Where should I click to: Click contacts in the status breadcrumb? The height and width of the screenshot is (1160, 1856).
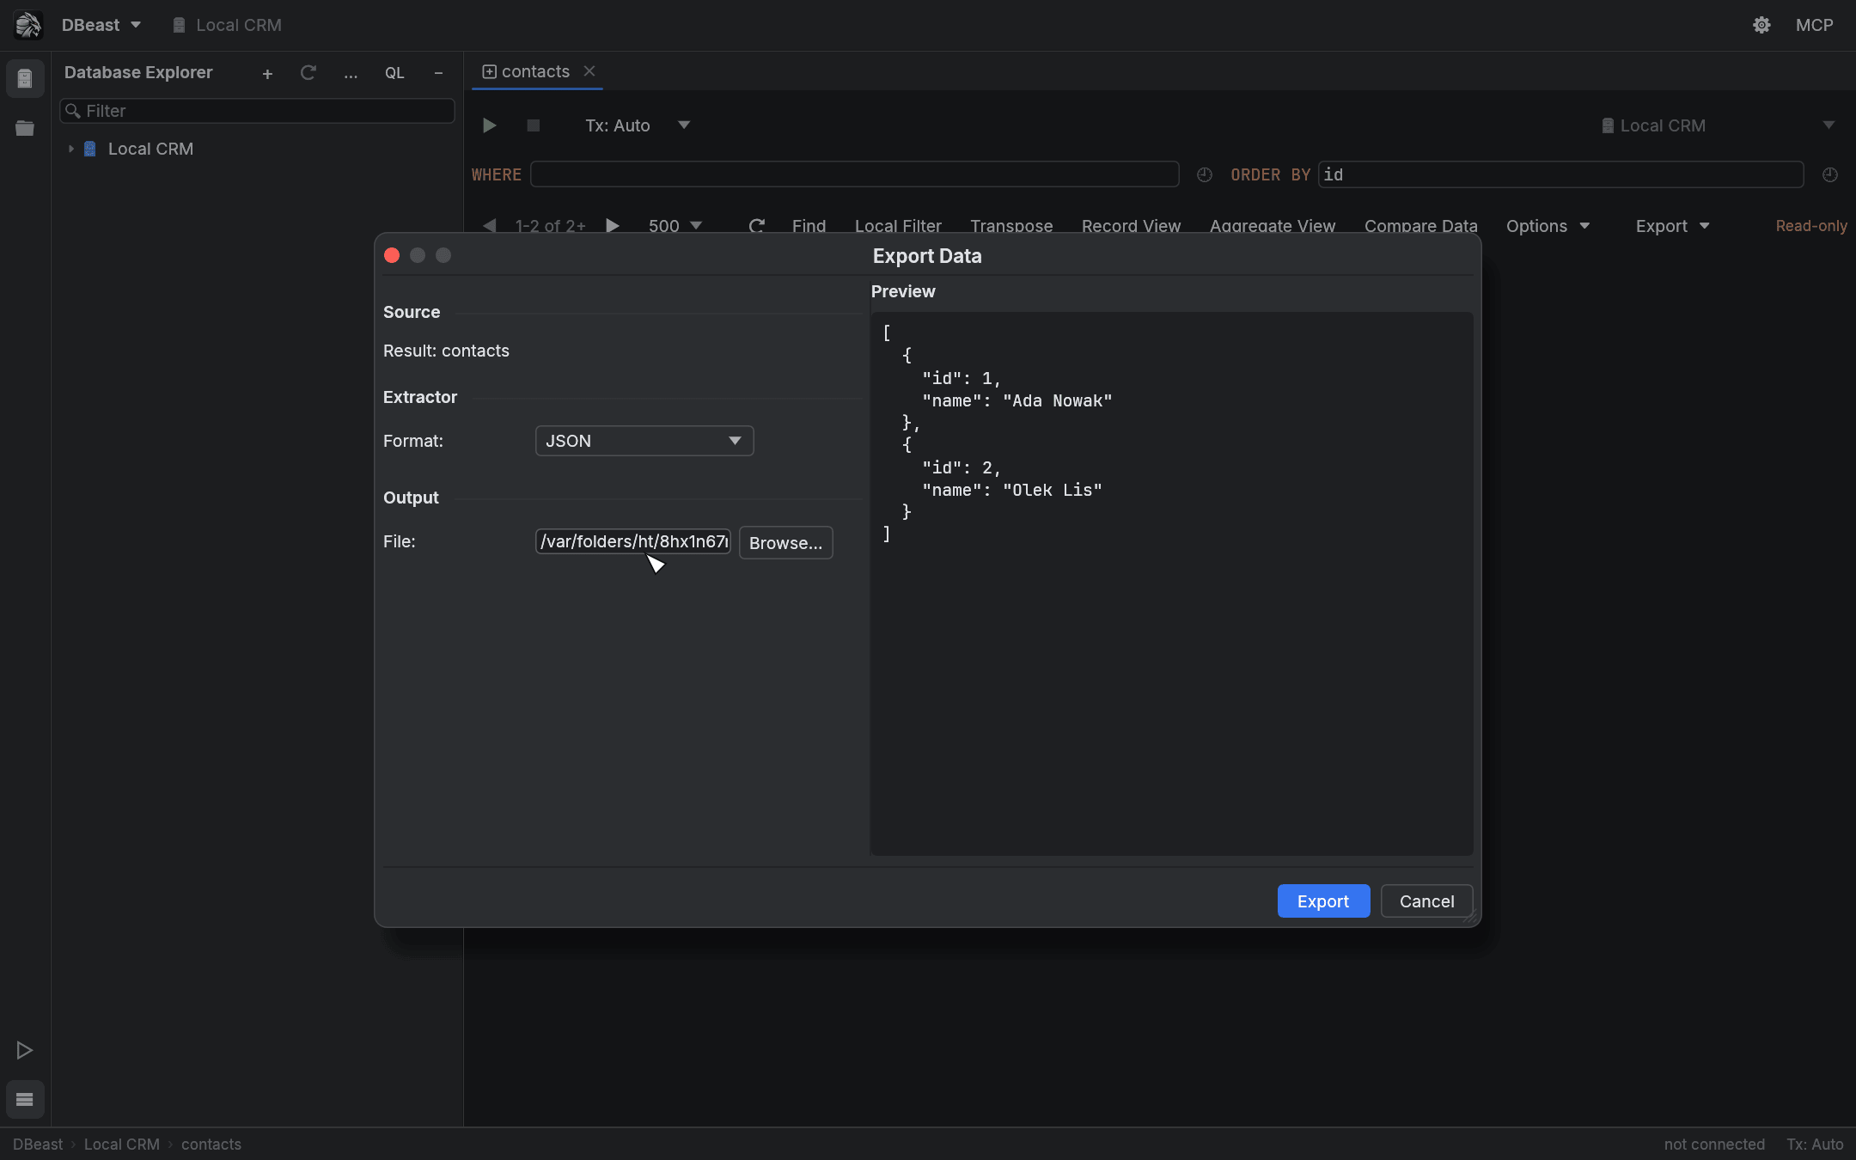point(211,1145)
